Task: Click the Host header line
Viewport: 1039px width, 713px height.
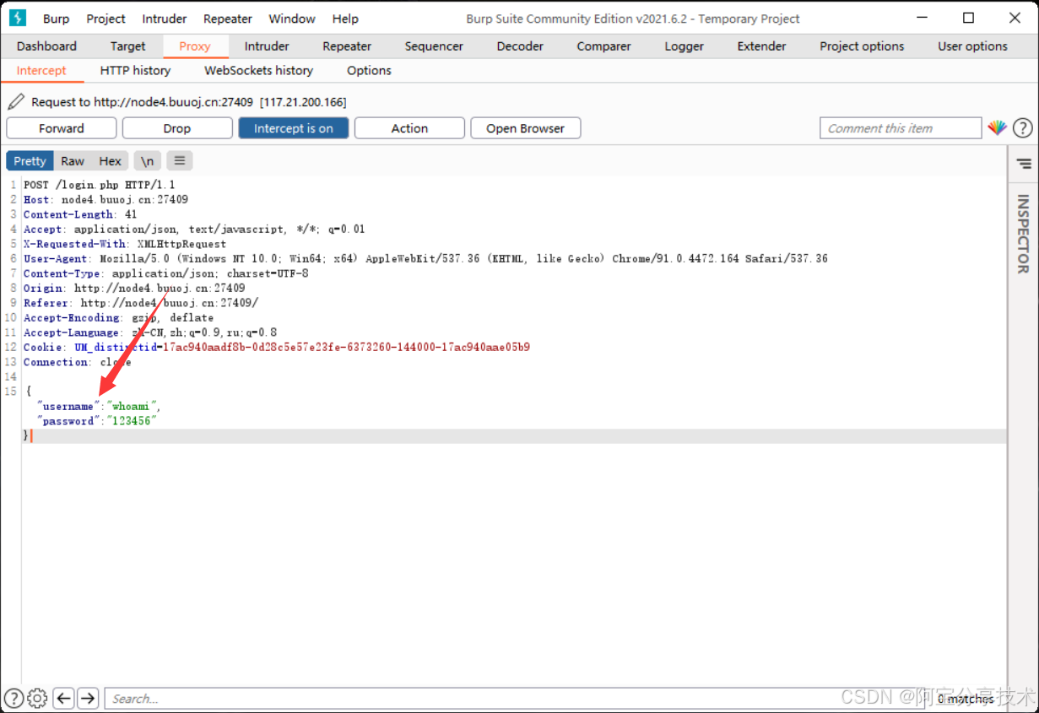Action: point(106,200)
